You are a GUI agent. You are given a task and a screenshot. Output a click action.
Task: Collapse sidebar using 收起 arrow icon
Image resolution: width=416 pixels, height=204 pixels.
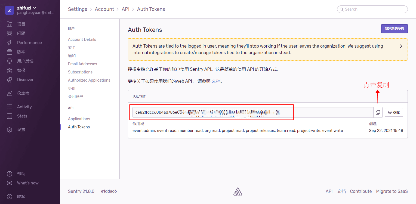[x=10, y=197]
